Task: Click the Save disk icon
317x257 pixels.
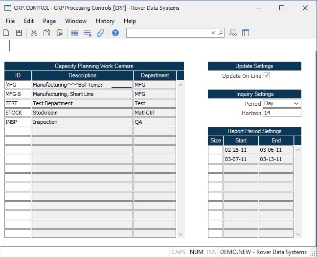Action: pos(19,33)
